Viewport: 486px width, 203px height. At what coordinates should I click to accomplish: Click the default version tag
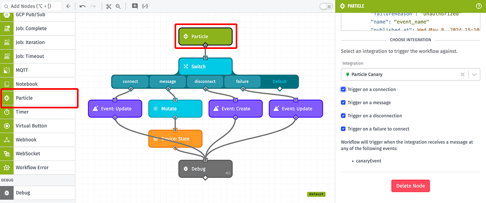point(316,194)
